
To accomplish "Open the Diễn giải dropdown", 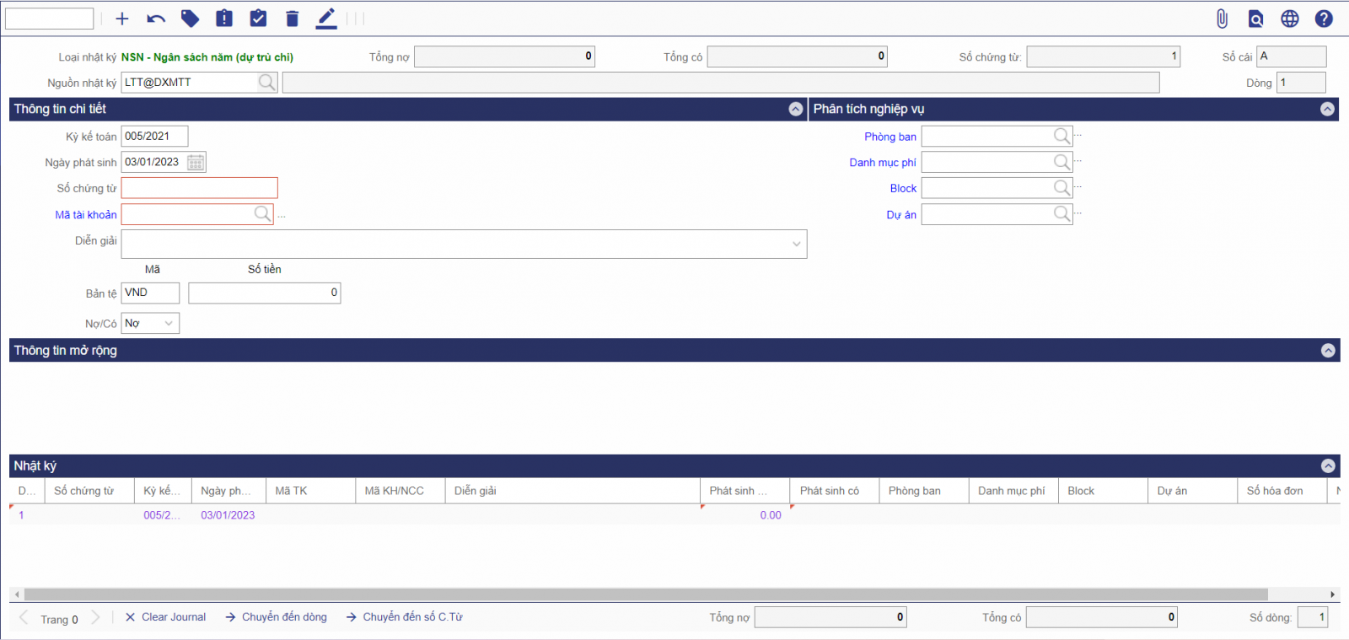I will coord(796,245).
